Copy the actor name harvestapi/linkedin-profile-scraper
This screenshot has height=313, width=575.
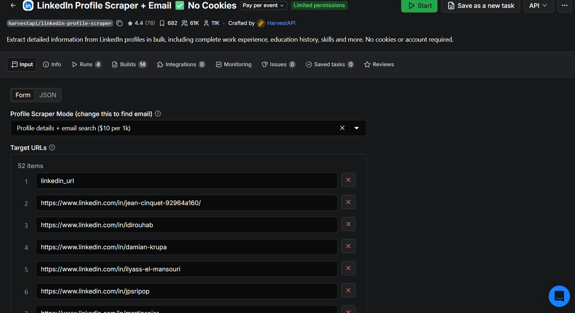click(120, 23)
